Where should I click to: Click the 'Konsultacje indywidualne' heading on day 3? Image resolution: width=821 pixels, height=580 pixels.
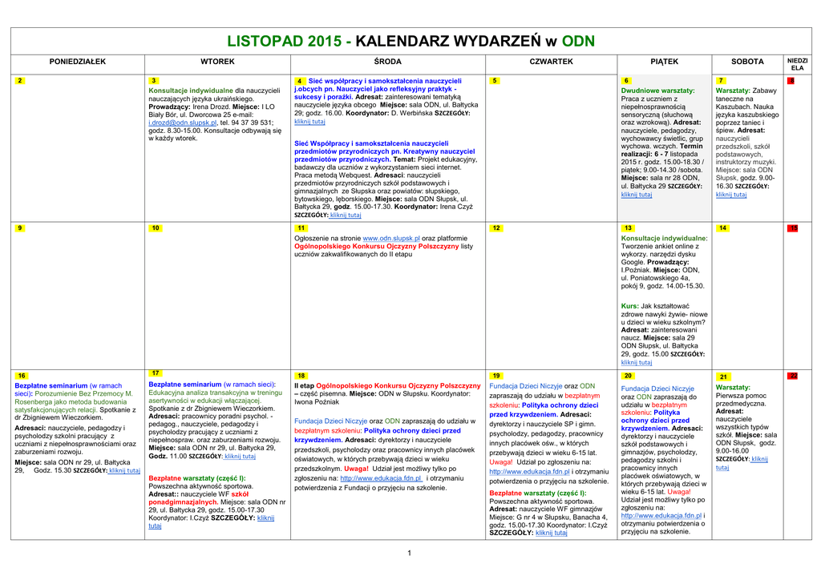(x=191, y=91)
